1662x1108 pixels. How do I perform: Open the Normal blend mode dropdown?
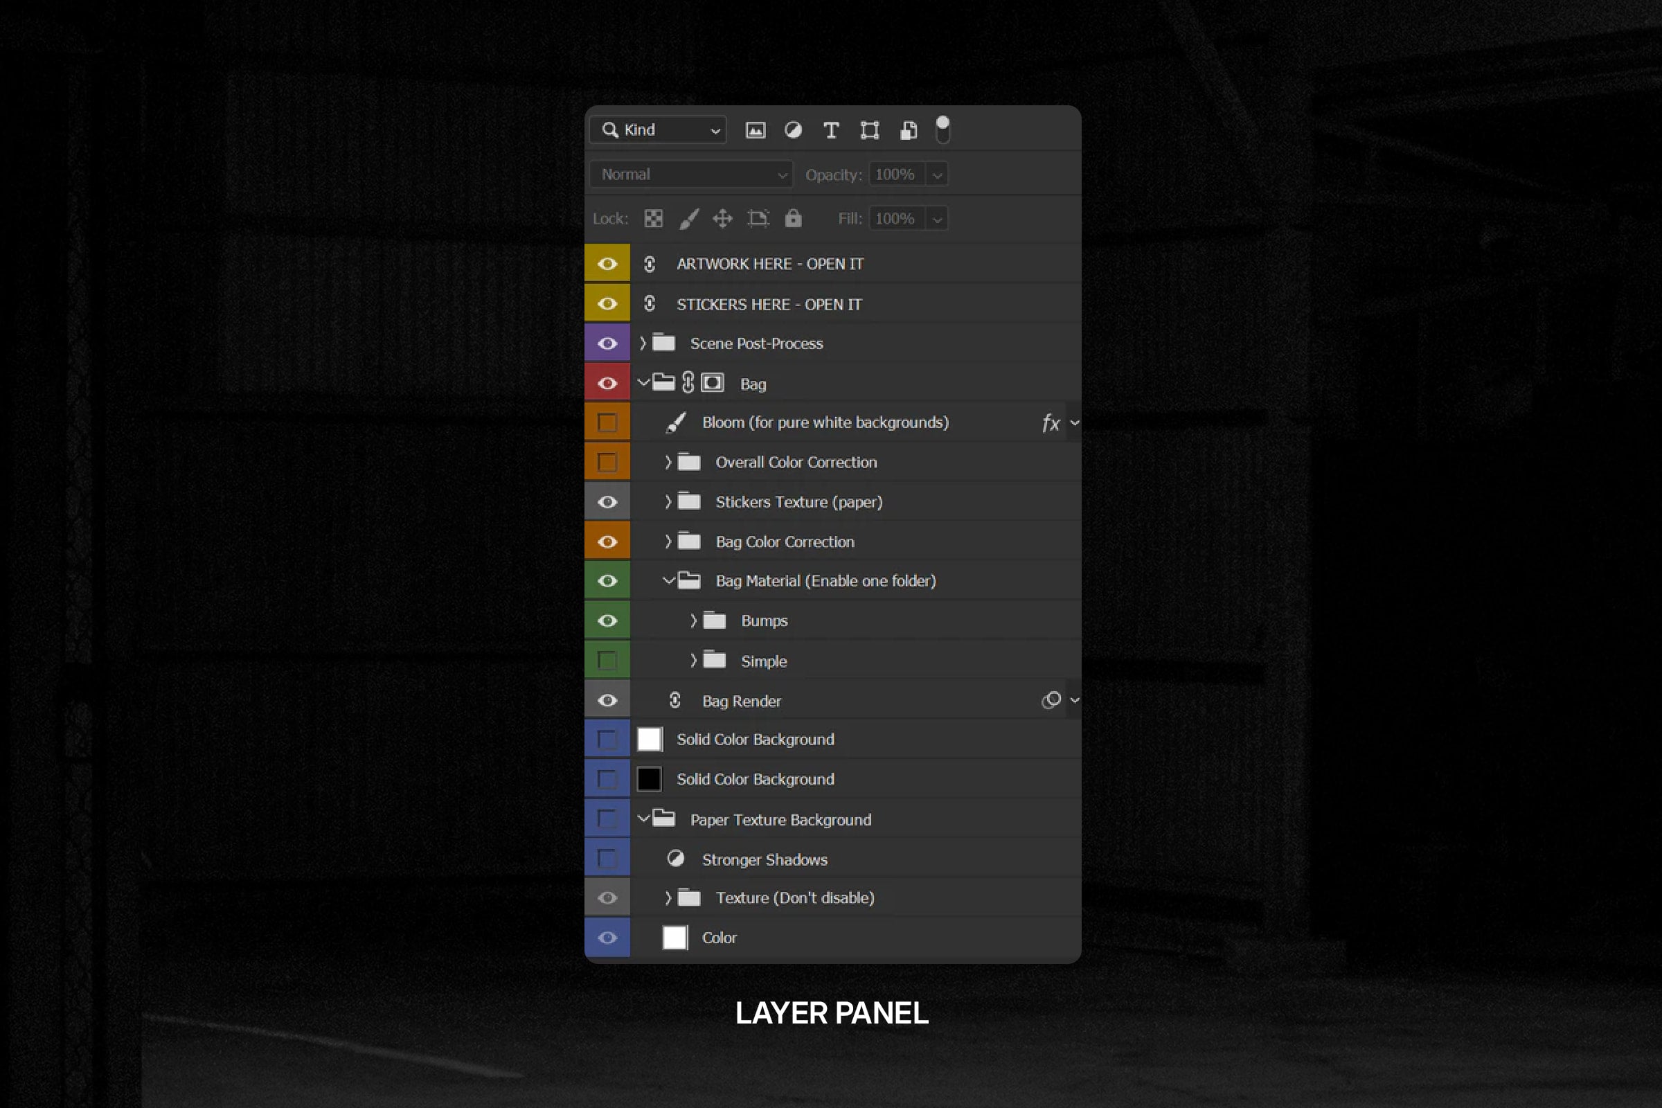tap(691, 175)
